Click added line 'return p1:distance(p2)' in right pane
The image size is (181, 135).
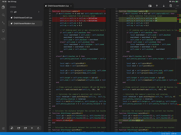coord(133,120)
